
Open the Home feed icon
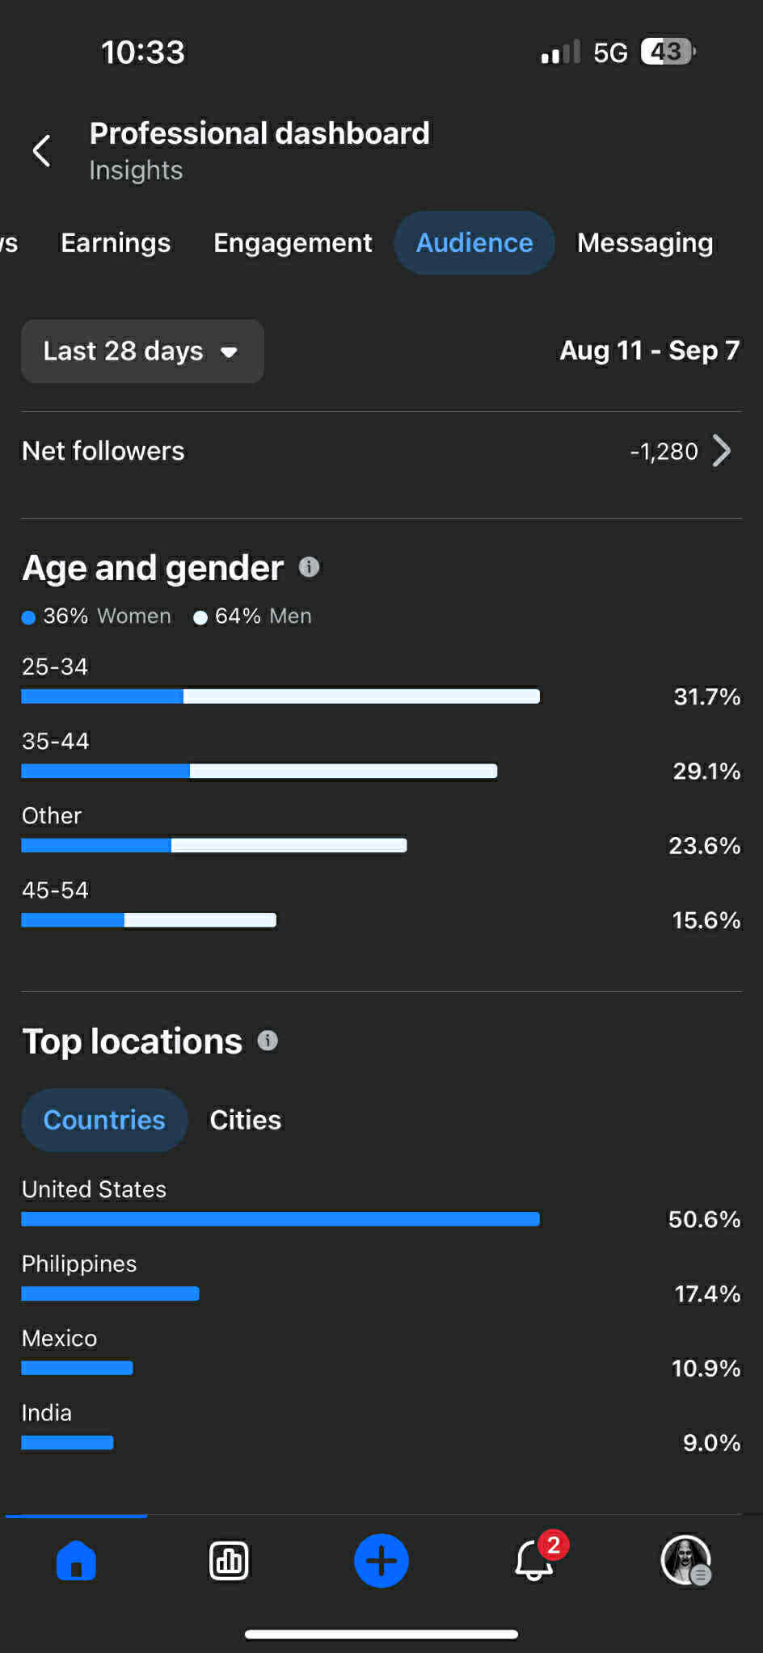(76, 1560)
